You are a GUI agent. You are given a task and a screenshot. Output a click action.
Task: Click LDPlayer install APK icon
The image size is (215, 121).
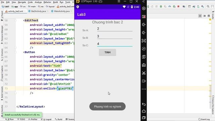tap(144, 65)
